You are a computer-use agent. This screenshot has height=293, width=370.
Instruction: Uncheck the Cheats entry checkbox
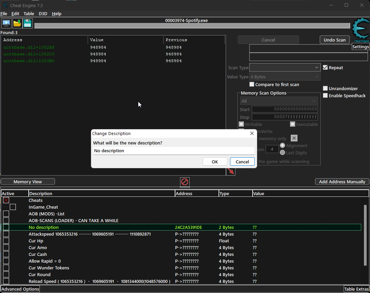coord(5,200)
